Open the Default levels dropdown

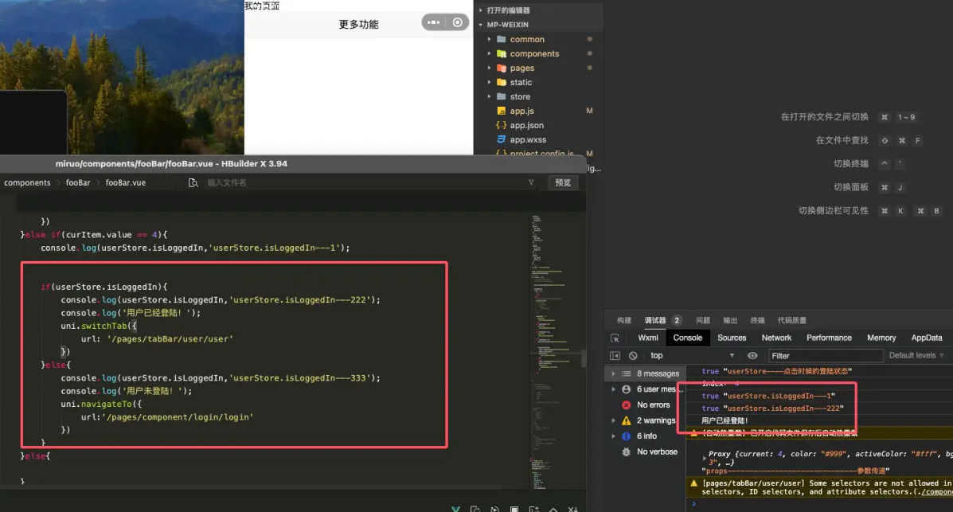pyautogui.click(x=916, y=356)
